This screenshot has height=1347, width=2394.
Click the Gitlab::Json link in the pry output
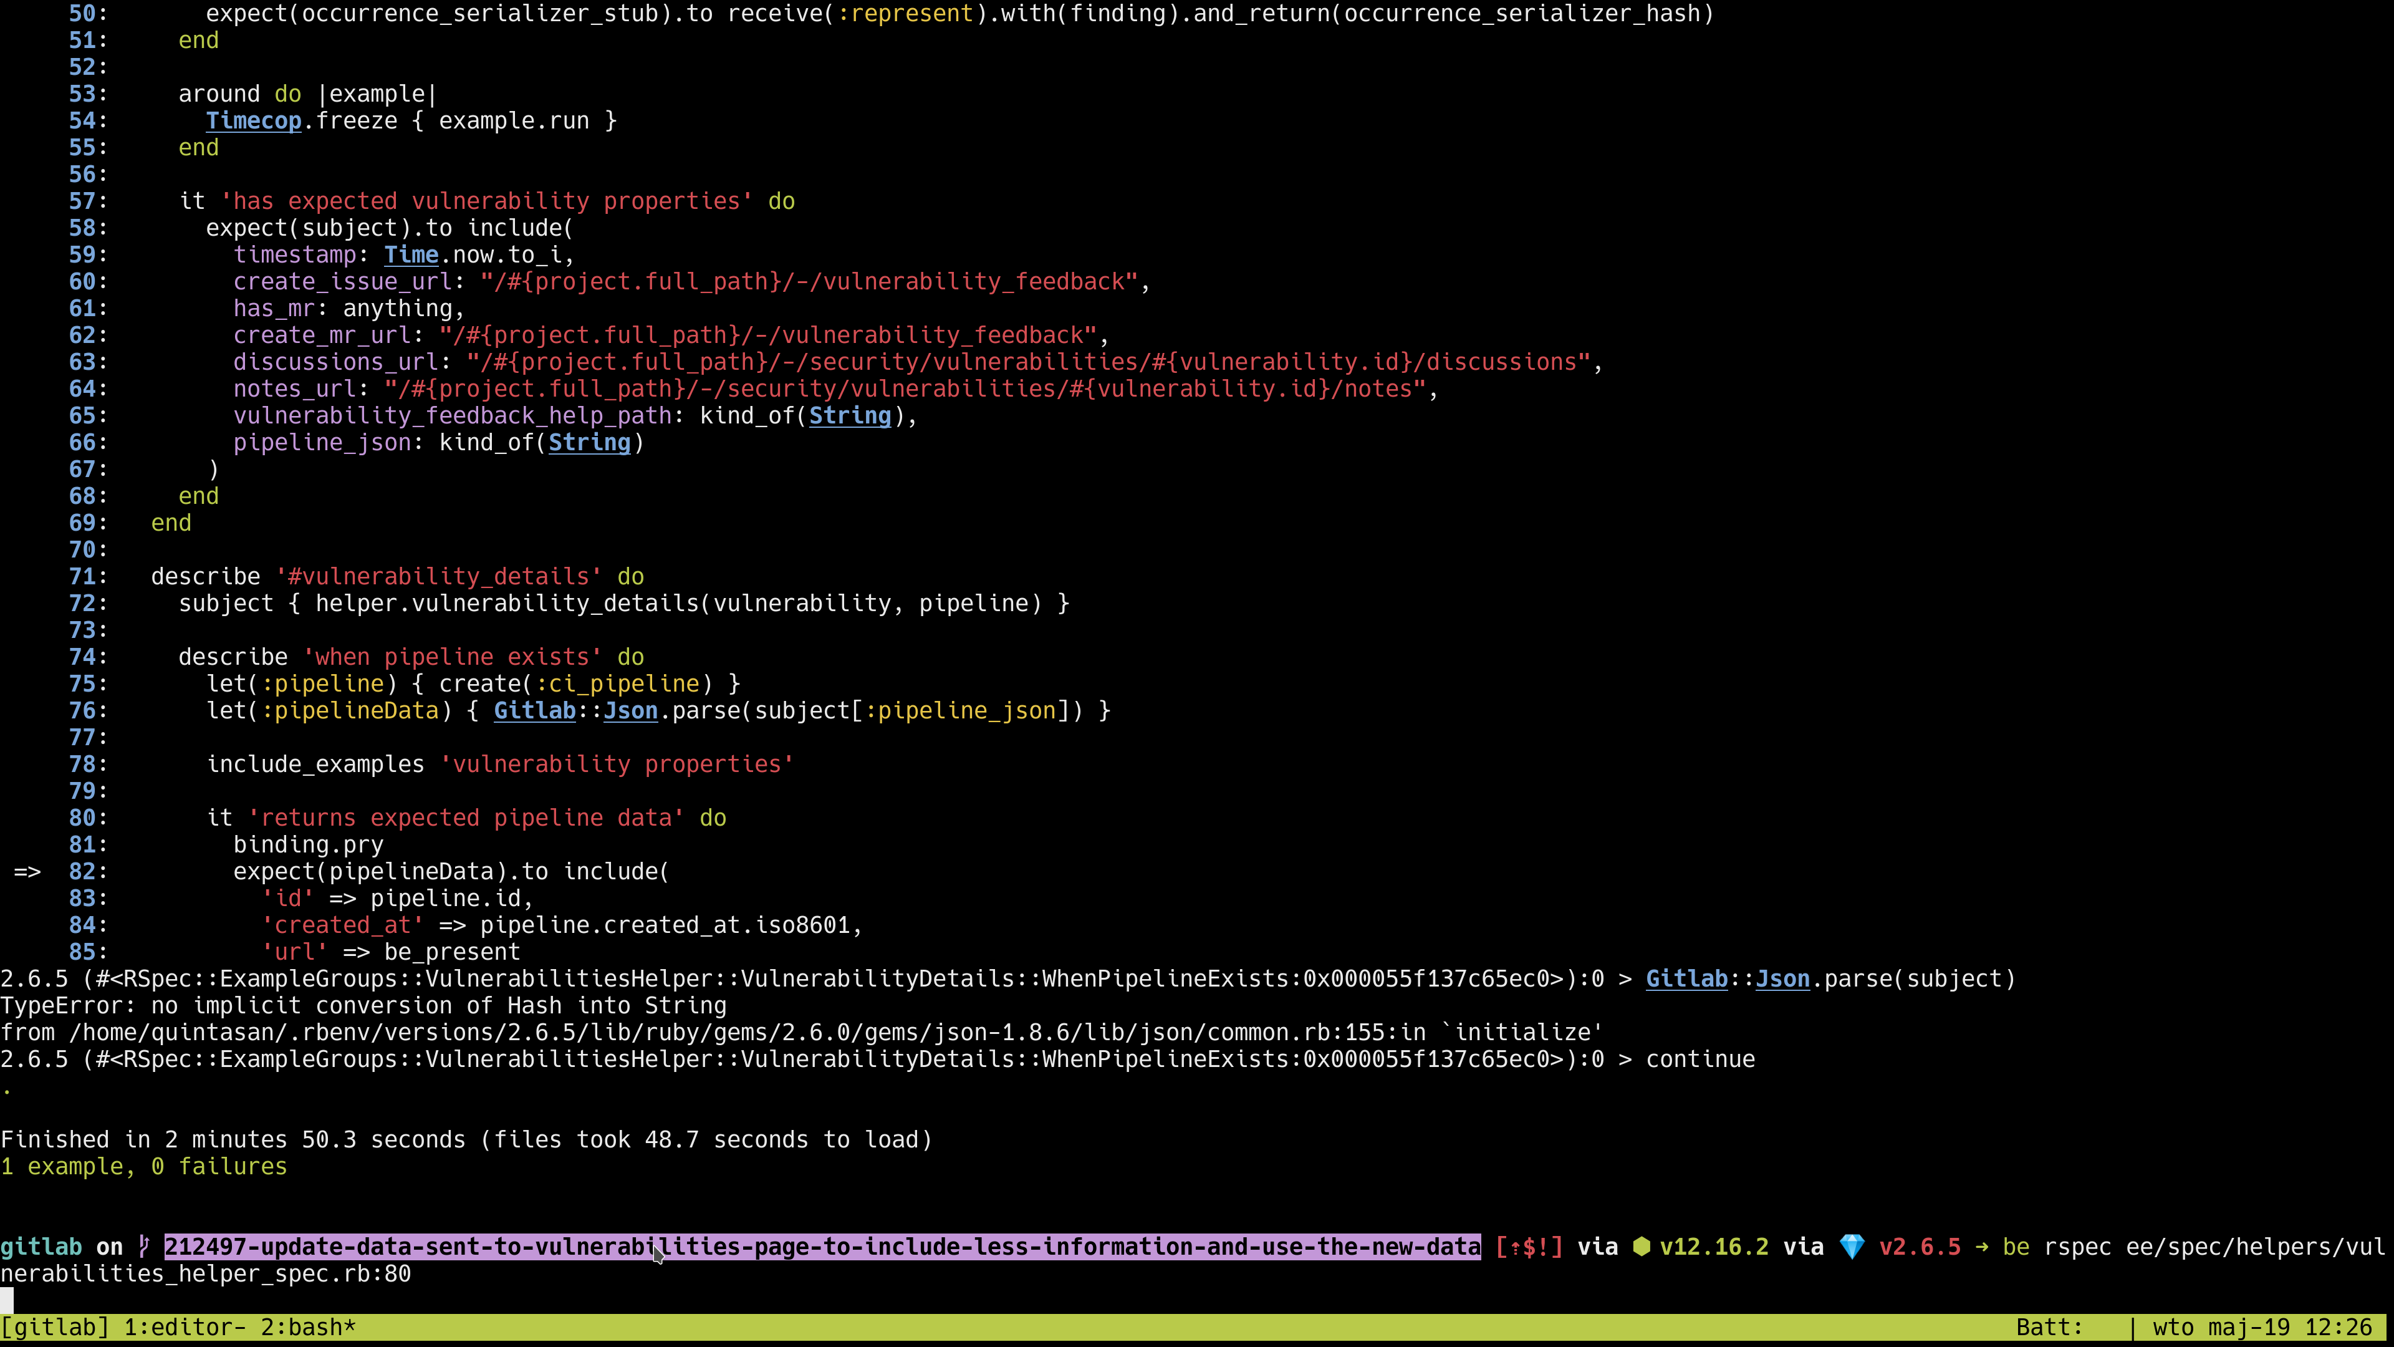pyautogui.click(x=1729, y=978)
